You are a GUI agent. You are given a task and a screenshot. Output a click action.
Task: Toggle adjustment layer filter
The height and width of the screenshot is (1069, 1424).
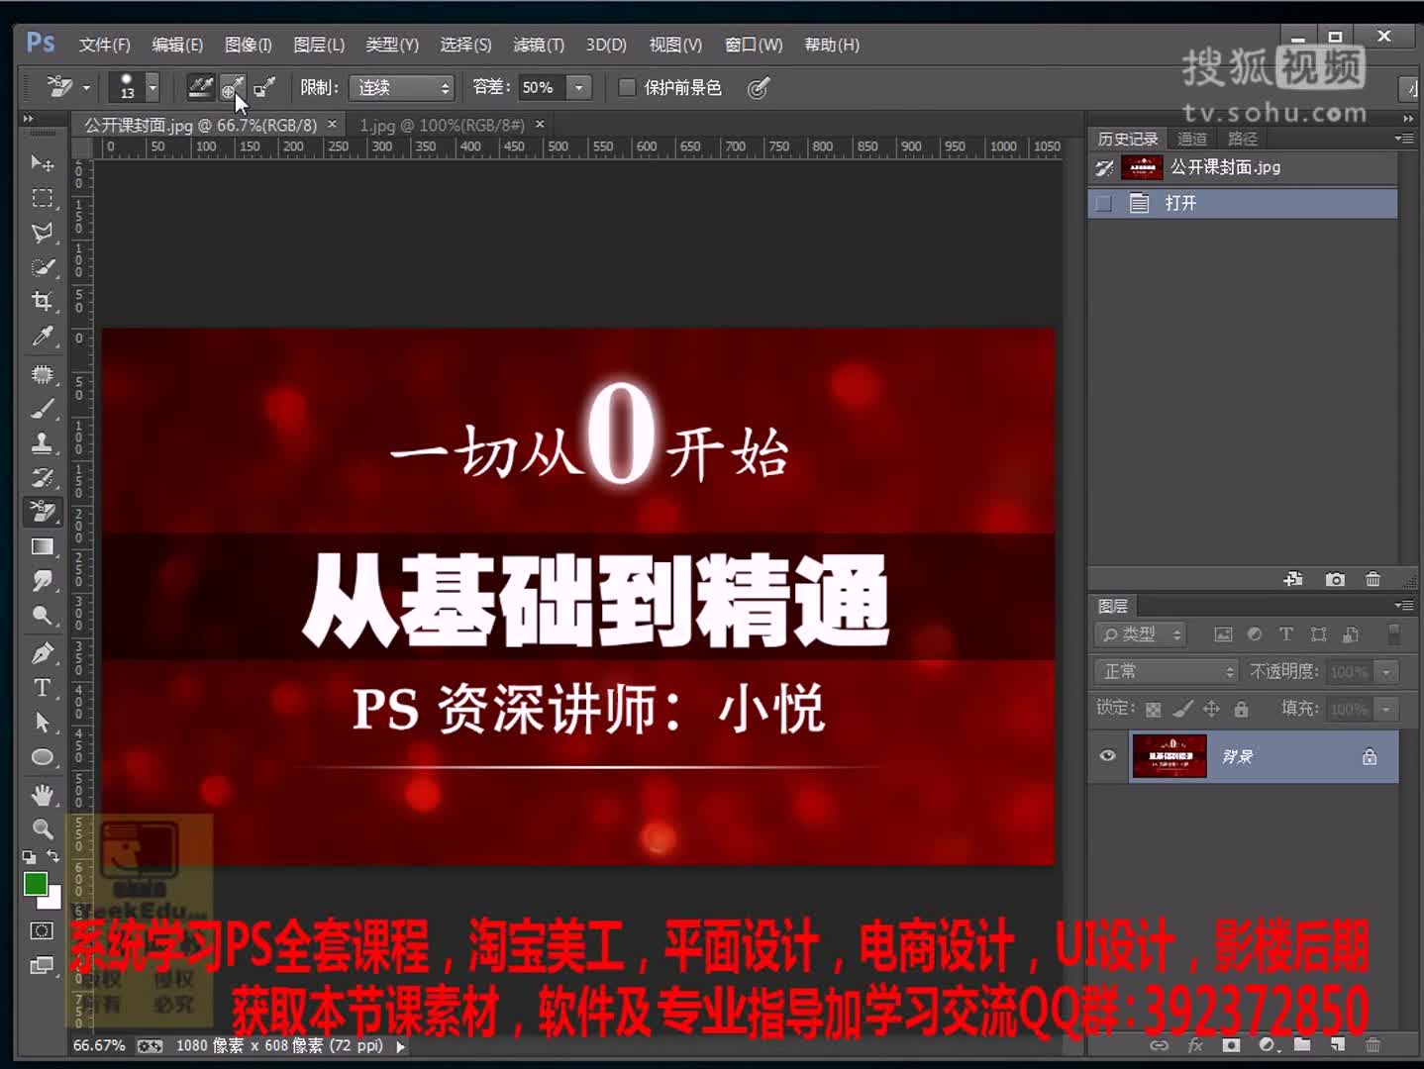1255,634
